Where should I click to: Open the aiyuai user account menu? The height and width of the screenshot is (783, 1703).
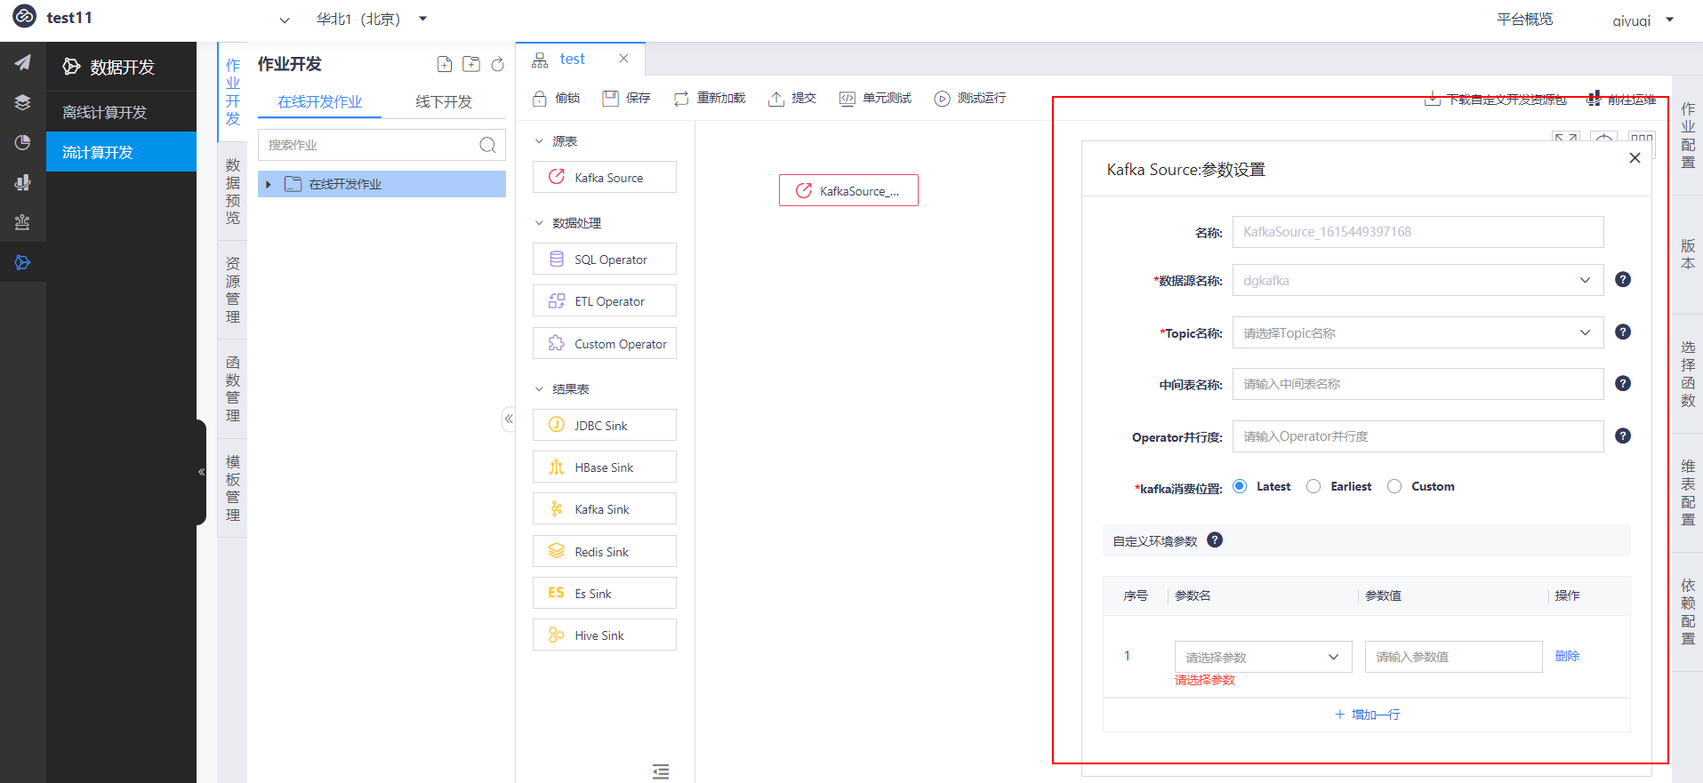click(x=1643, y=20)
